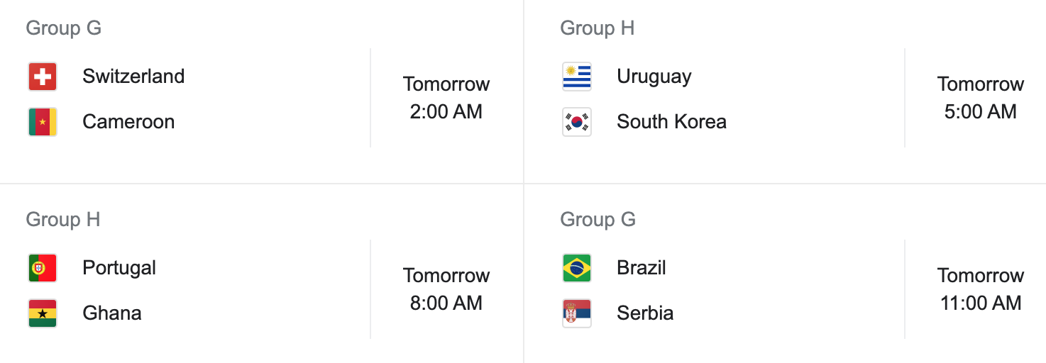Click the Serbia flag icon
The image size is (1046, 363).
point(577,313)
